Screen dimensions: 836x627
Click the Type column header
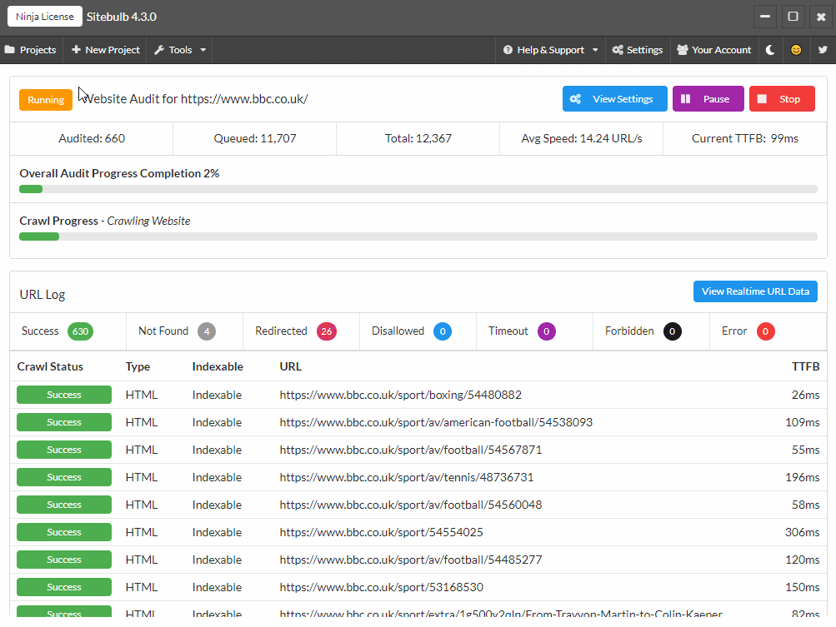(x=138, y=366)
